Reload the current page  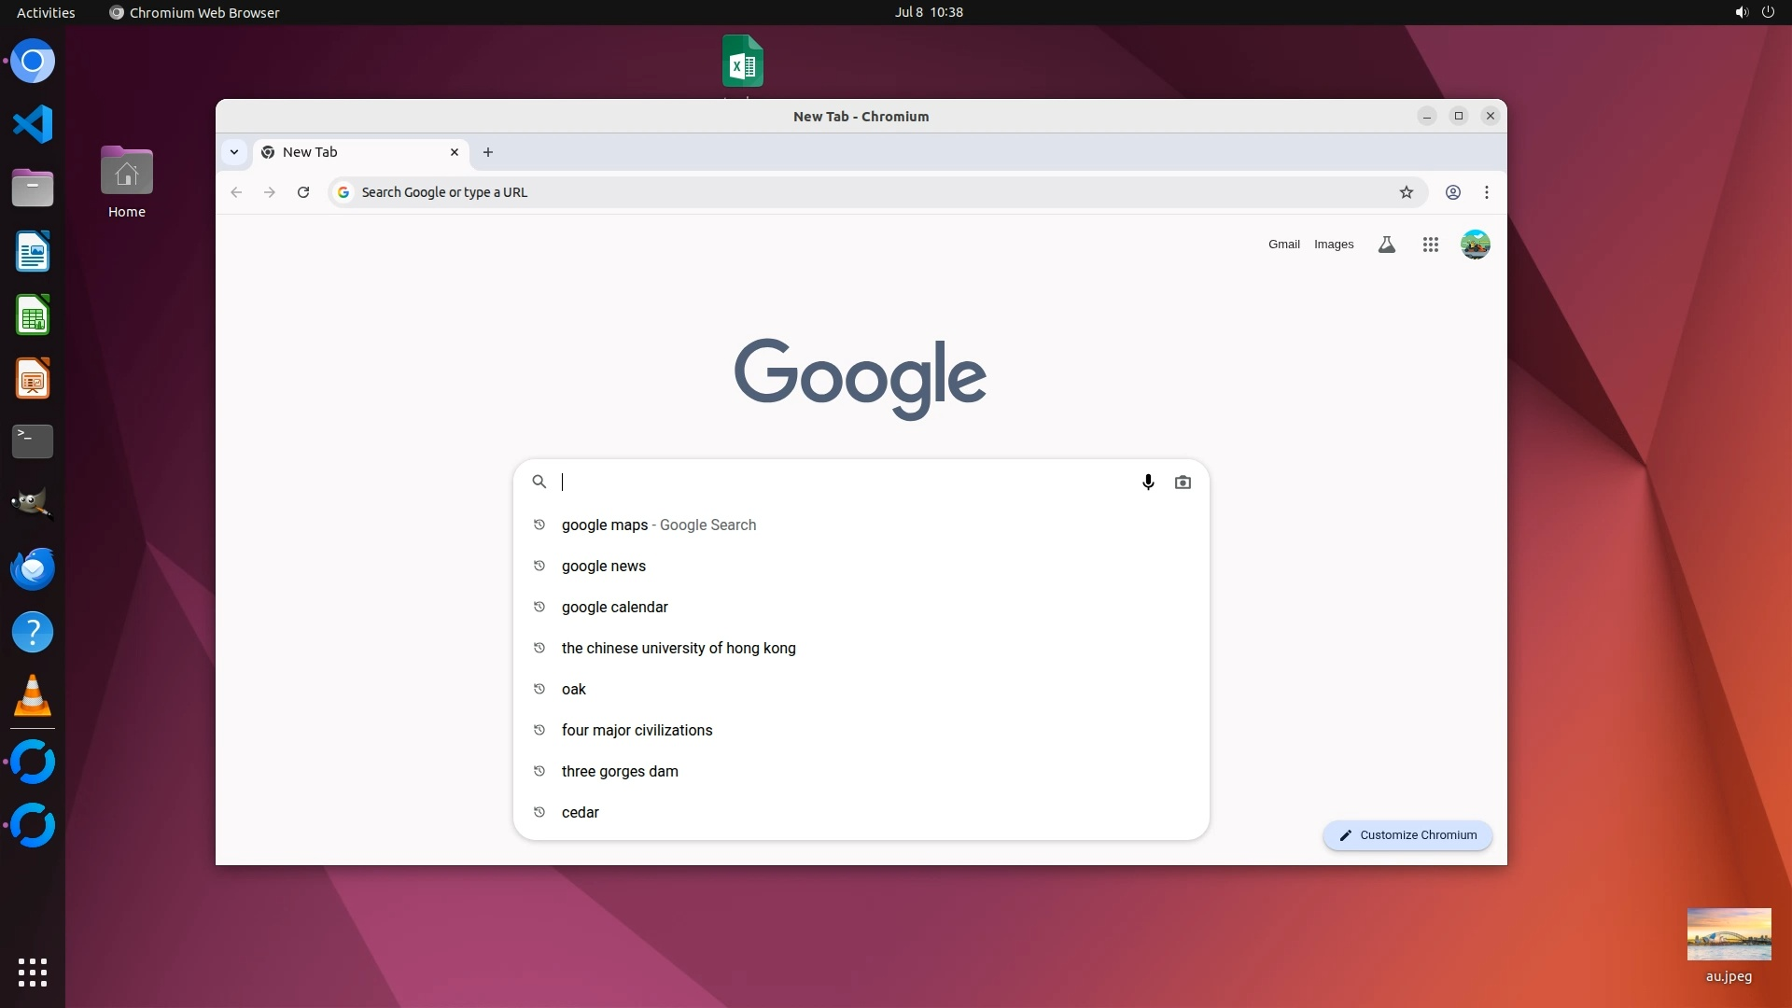point(303,192)
